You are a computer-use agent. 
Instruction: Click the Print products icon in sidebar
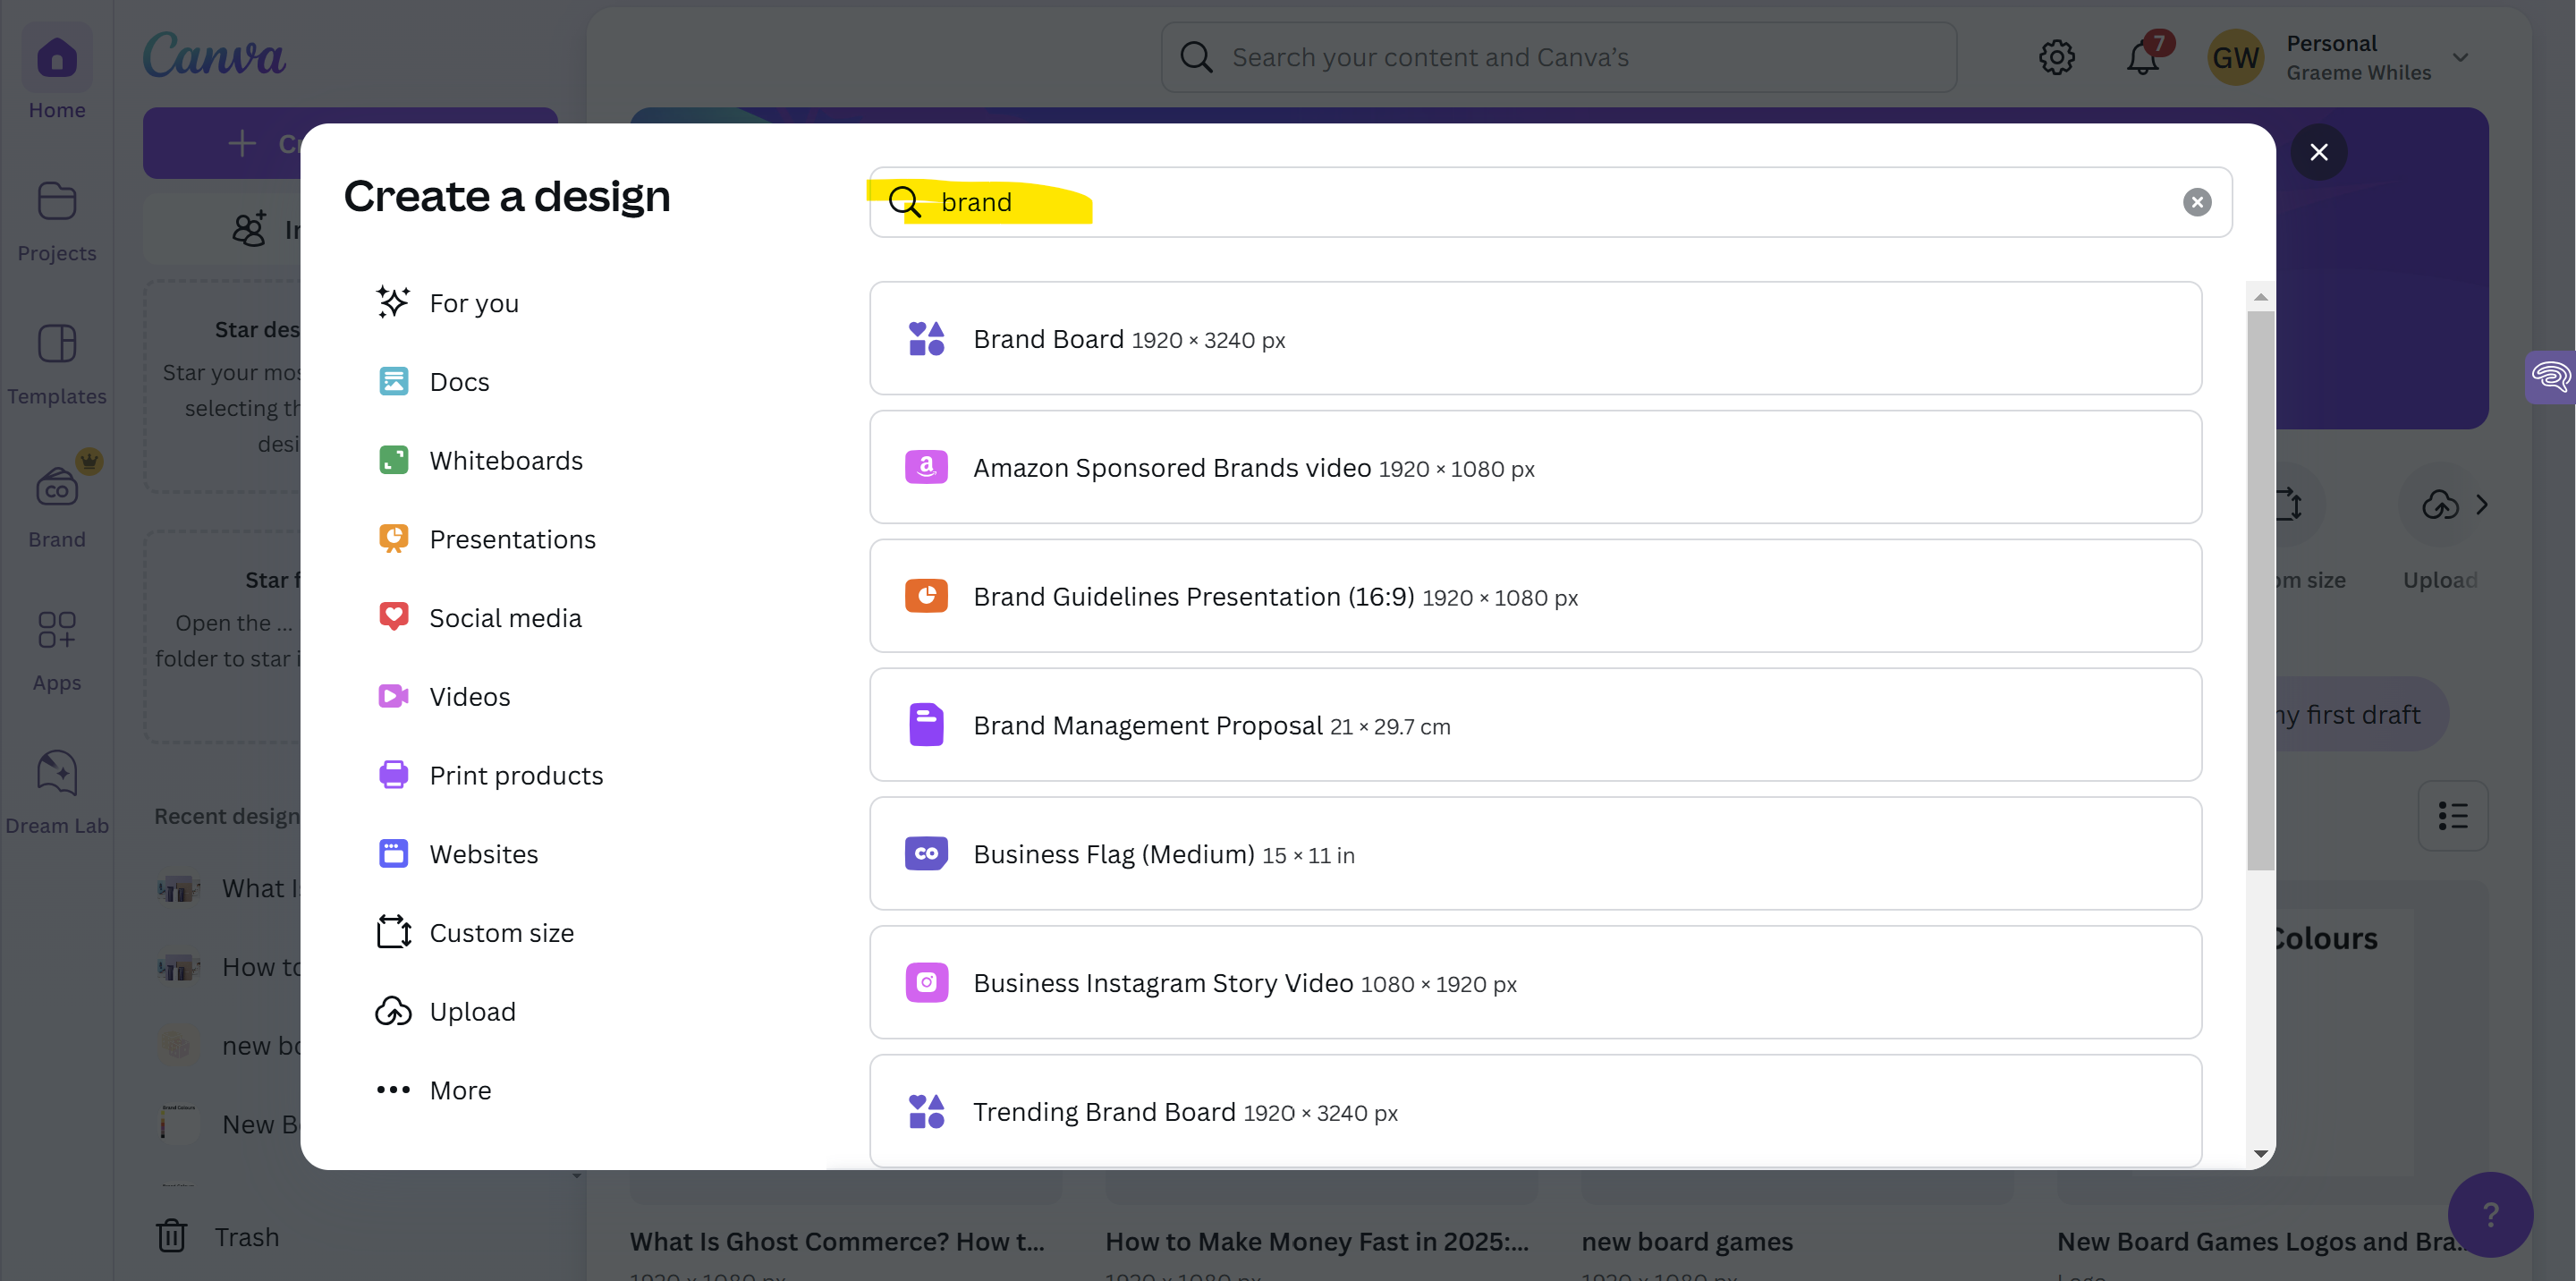click(393, 774)
